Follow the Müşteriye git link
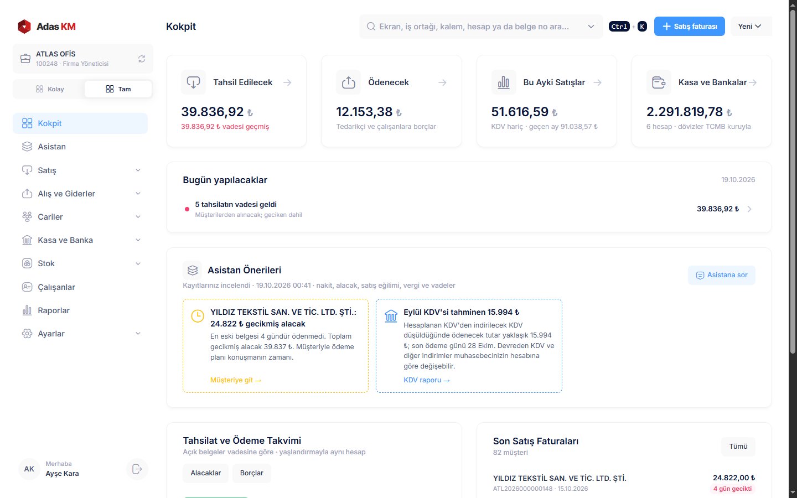This screenshot has height=498, width=797. pos(235,380)
